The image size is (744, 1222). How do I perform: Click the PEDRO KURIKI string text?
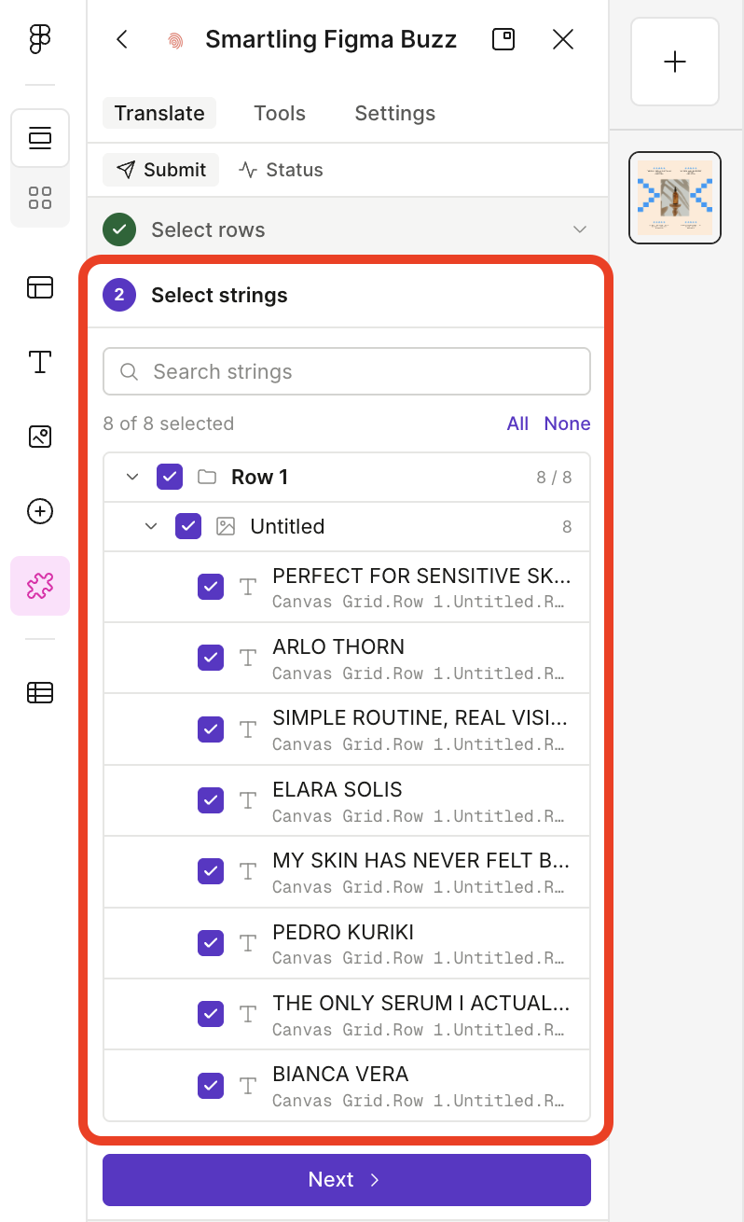[343, 932]
